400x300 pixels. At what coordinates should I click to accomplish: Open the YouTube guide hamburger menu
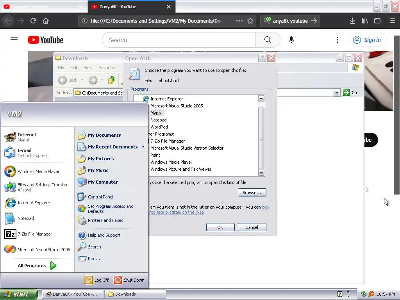pyautogui.click(x=14, y=40)
